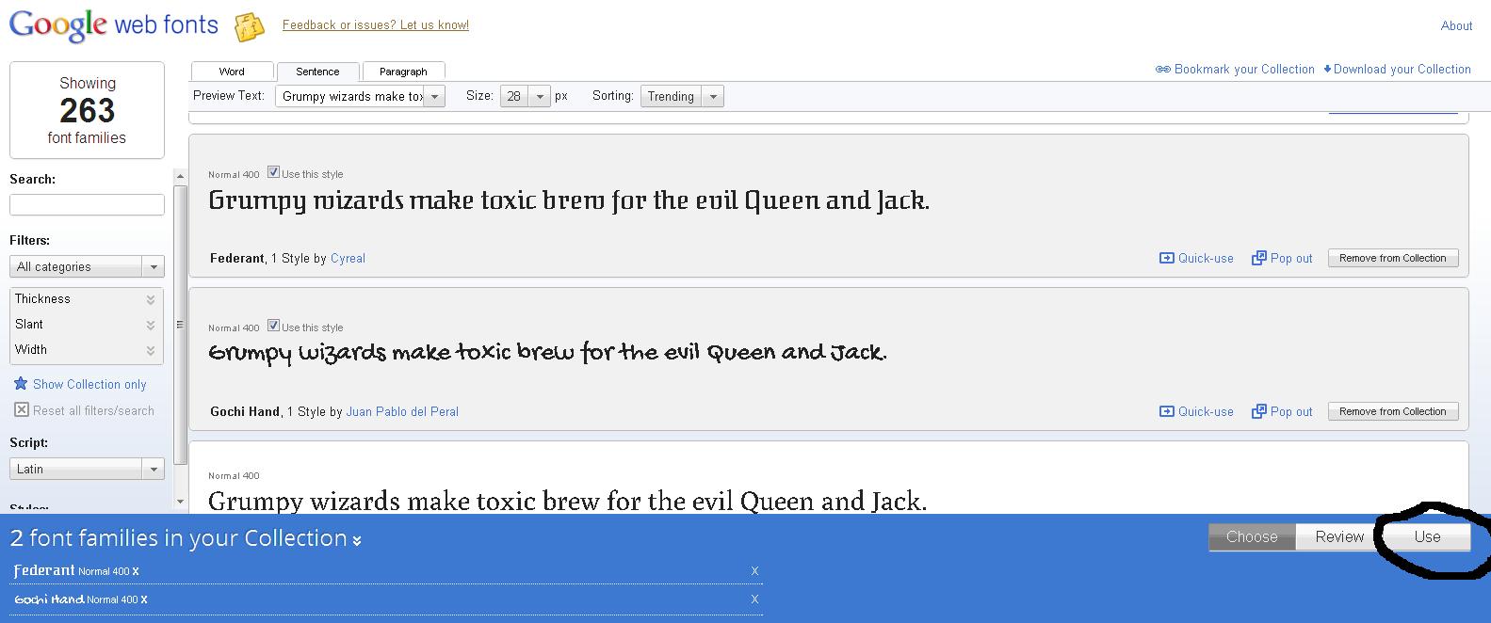The width and height of the screenshot is (1491, 623).
Task: Click the Quick-use icon for Federant
Action: click(1166, 258)
